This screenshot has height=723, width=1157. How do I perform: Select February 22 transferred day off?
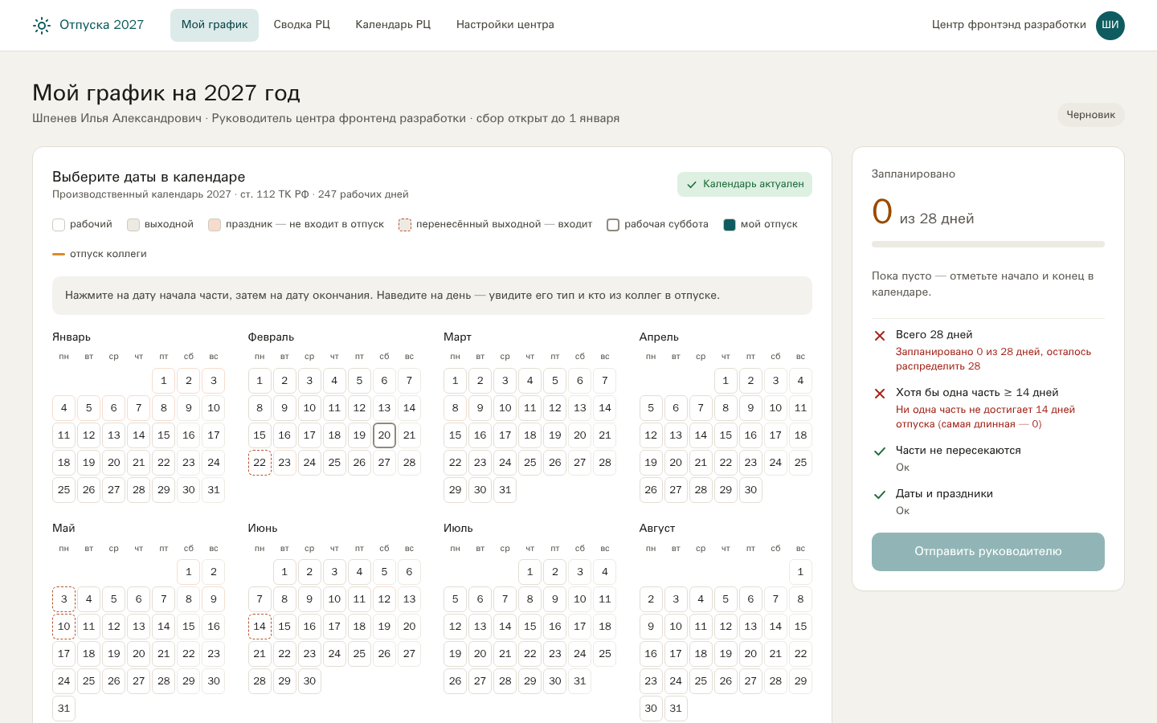(260, 462)
